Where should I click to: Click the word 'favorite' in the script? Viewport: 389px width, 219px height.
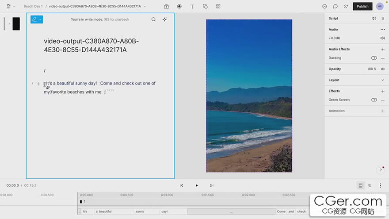click(x=58, y=92)
